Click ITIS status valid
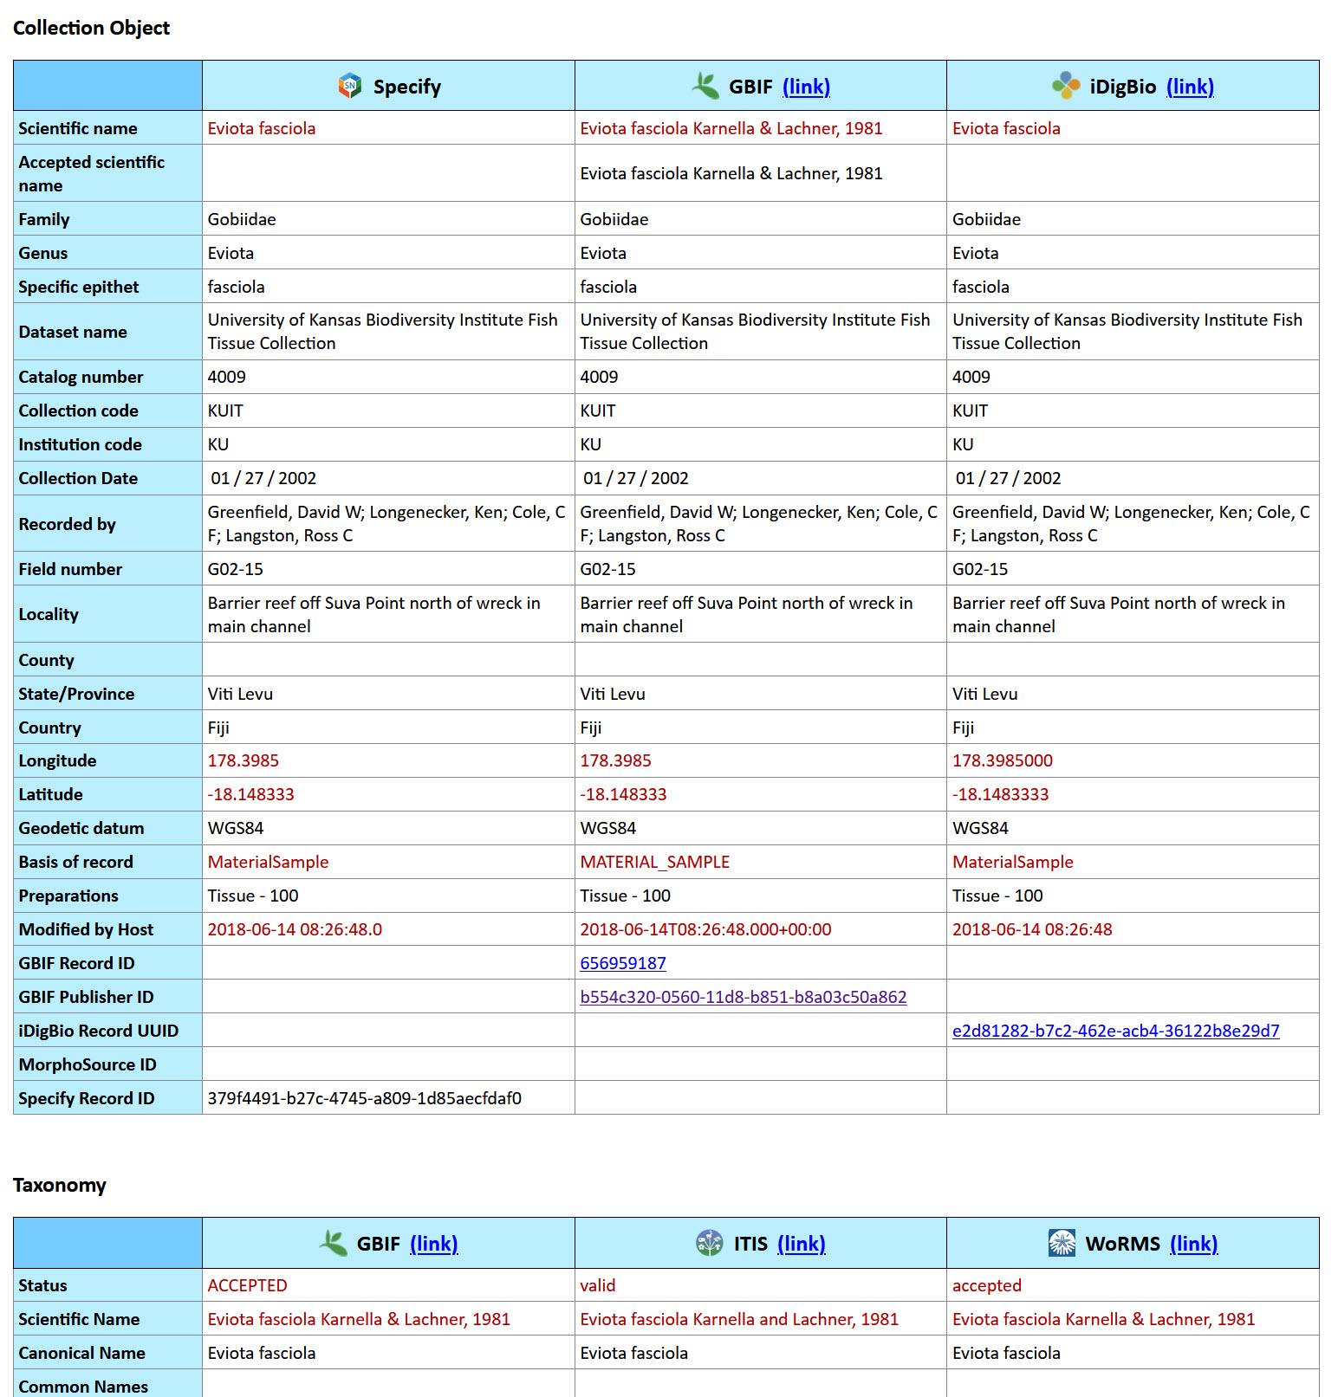This screenshot has height=1397, width=1338. (x=598, y=1285)
